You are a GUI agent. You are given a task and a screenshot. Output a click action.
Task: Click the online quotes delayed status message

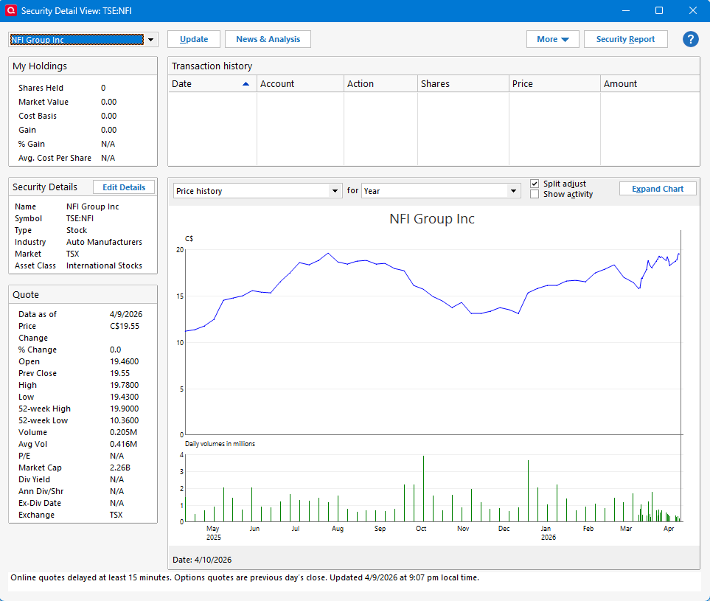tap(245, 578)
